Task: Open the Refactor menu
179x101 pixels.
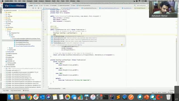Action: [48, 1]
